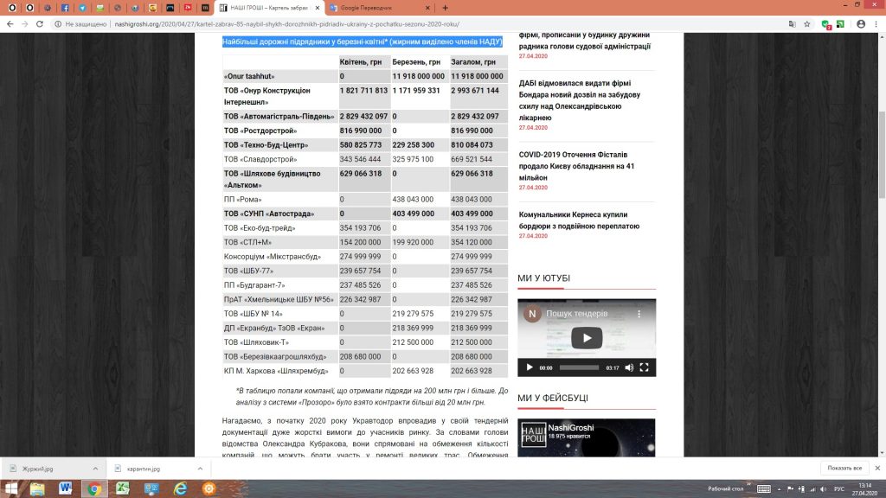Open the embedded video's more options menu

pos(639,314)
